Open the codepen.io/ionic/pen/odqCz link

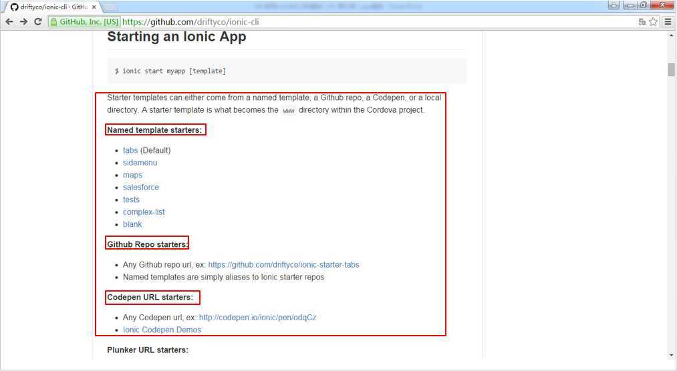coord(257,318)
